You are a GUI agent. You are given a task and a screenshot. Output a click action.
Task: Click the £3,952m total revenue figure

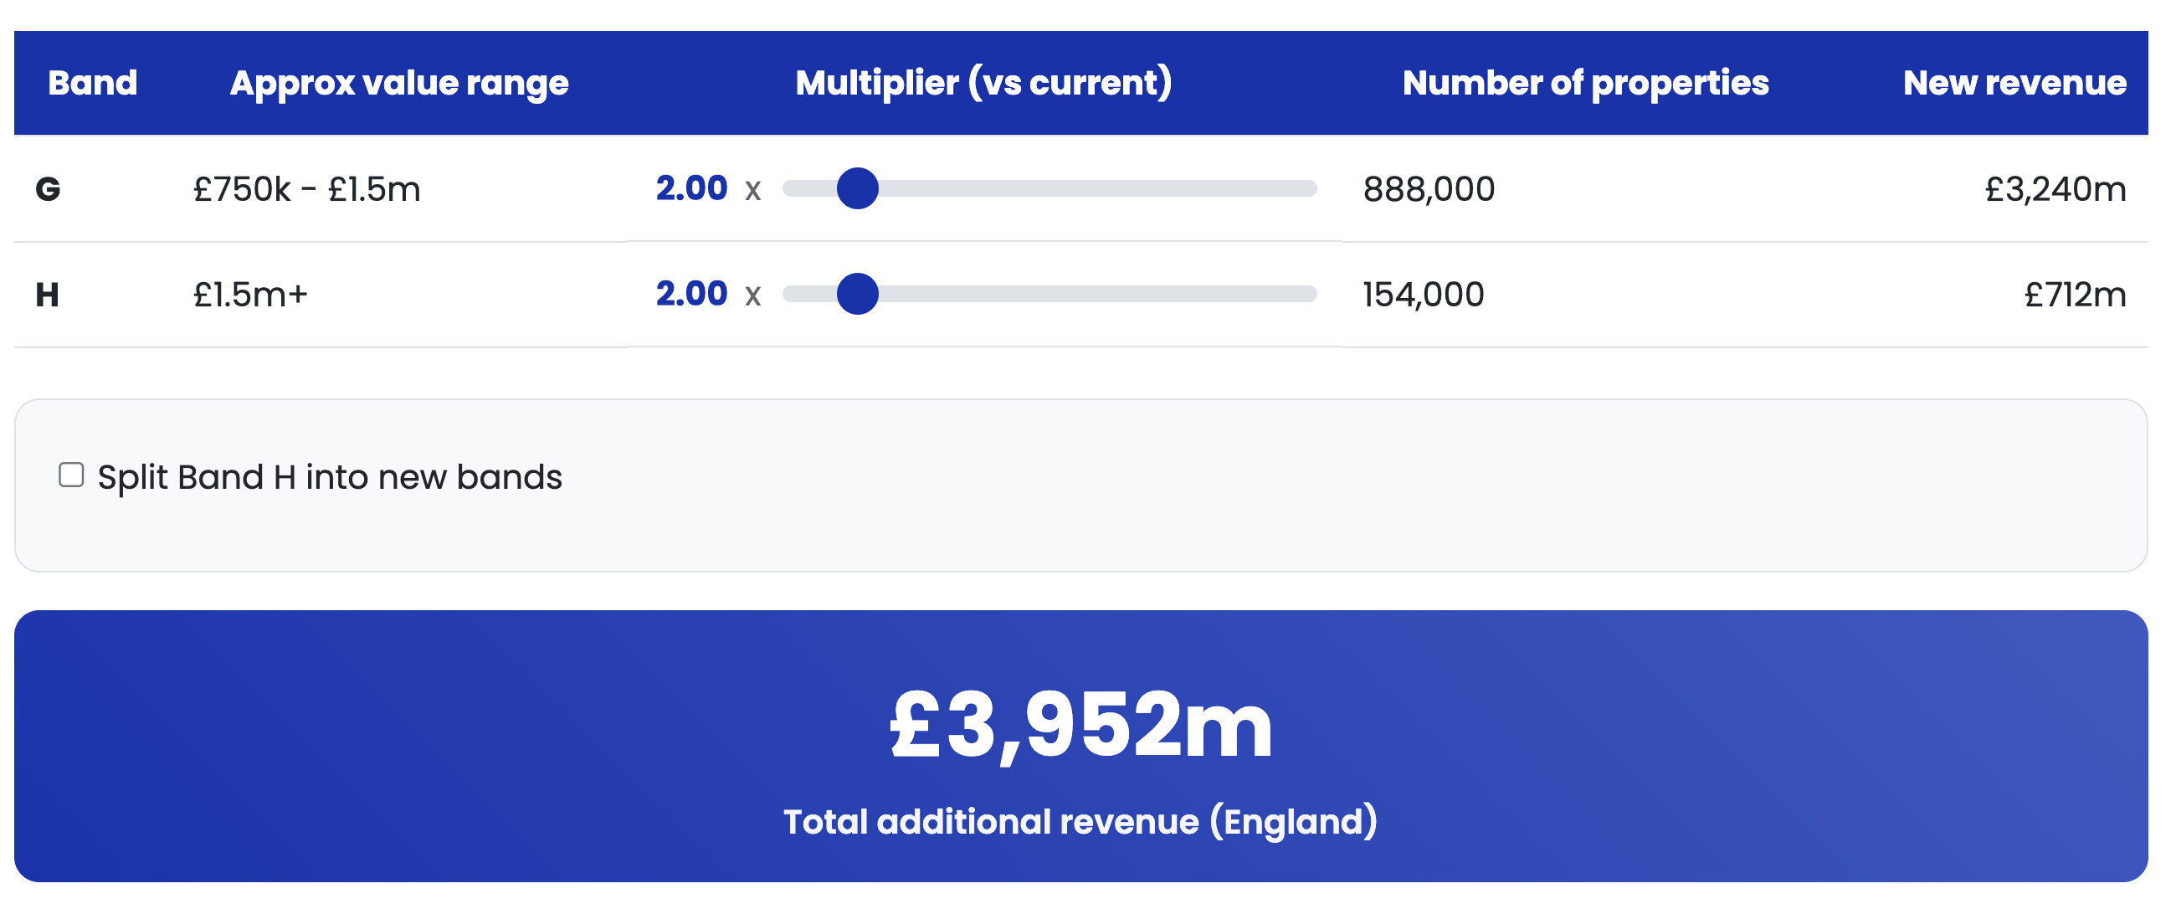pyautogui.click(x=1080, y=725)
